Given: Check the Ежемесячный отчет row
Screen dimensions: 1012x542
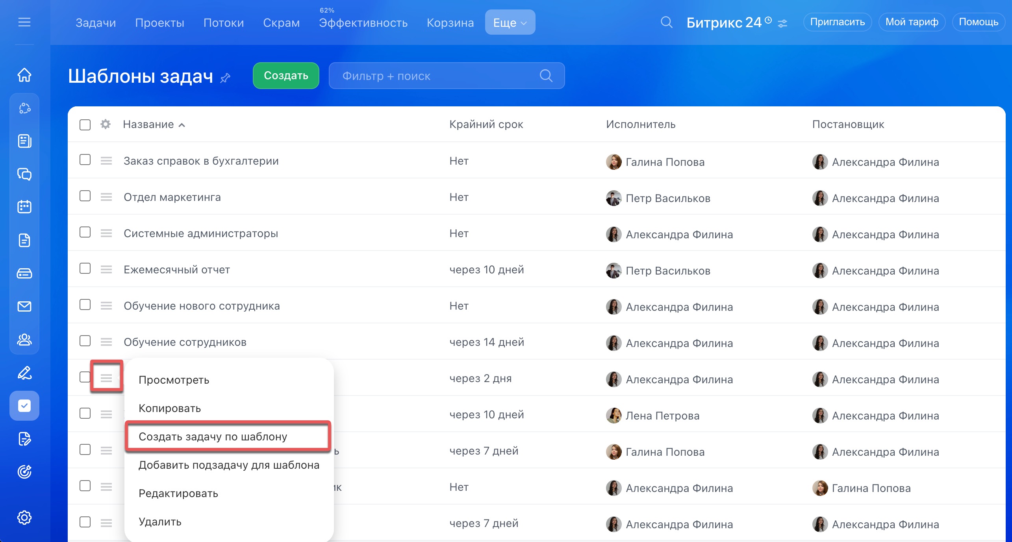Looking at the screenshot, I should [x=85, y=269].
